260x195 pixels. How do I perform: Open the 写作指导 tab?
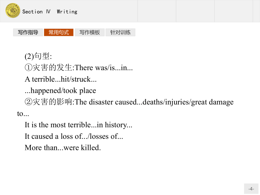[x=28, y=32]
